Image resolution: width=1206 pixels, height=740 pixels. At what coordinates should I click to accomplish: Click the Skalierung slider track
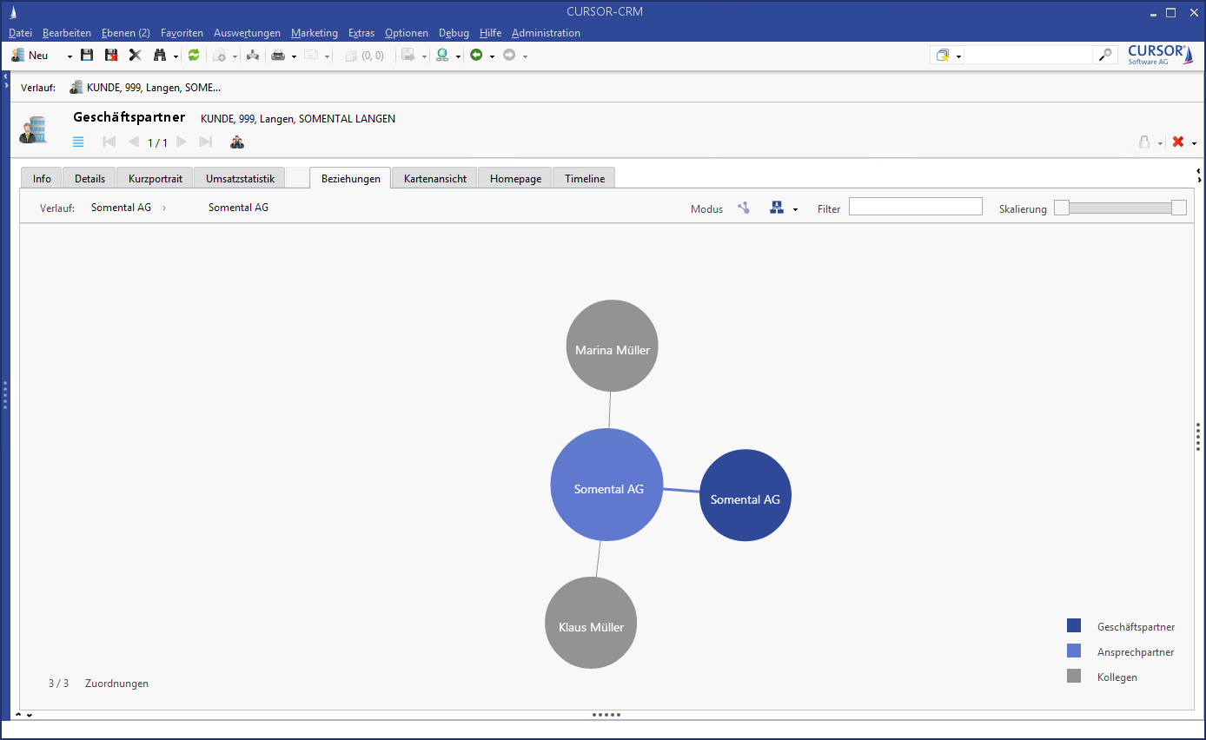[x=1120, y=208]
